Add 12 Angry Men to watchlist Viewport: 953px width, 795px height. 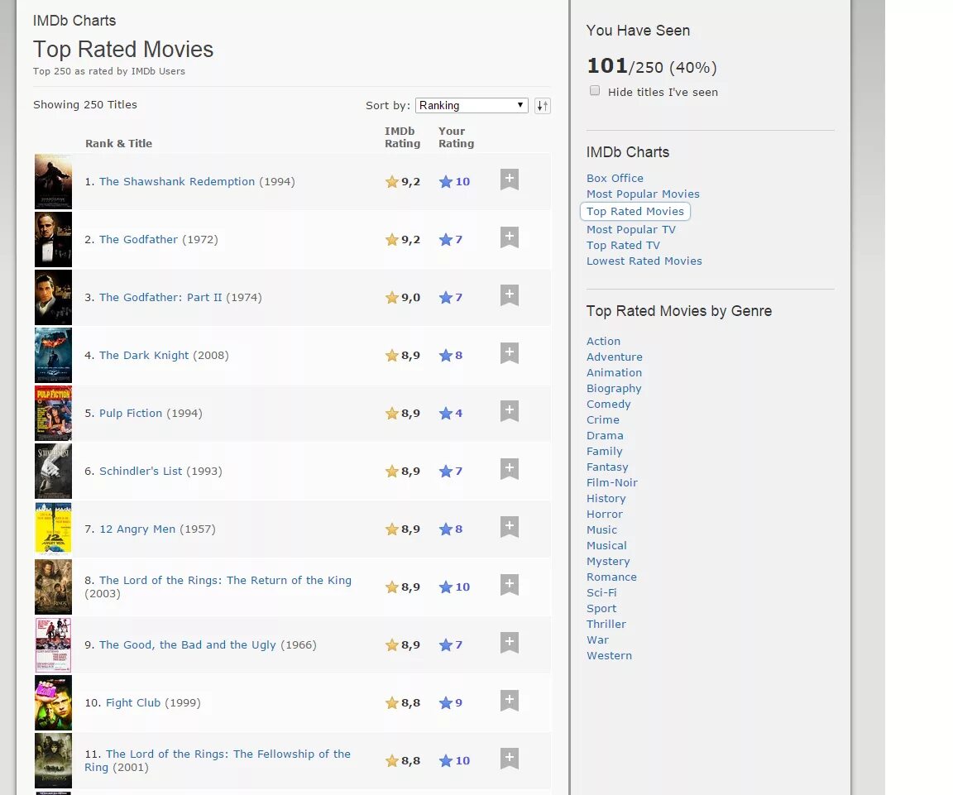(510, 526)
